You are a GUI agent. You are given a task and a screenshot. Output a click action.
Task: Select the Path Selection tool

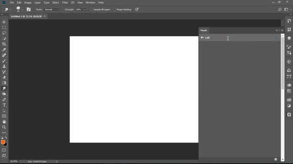4,111
